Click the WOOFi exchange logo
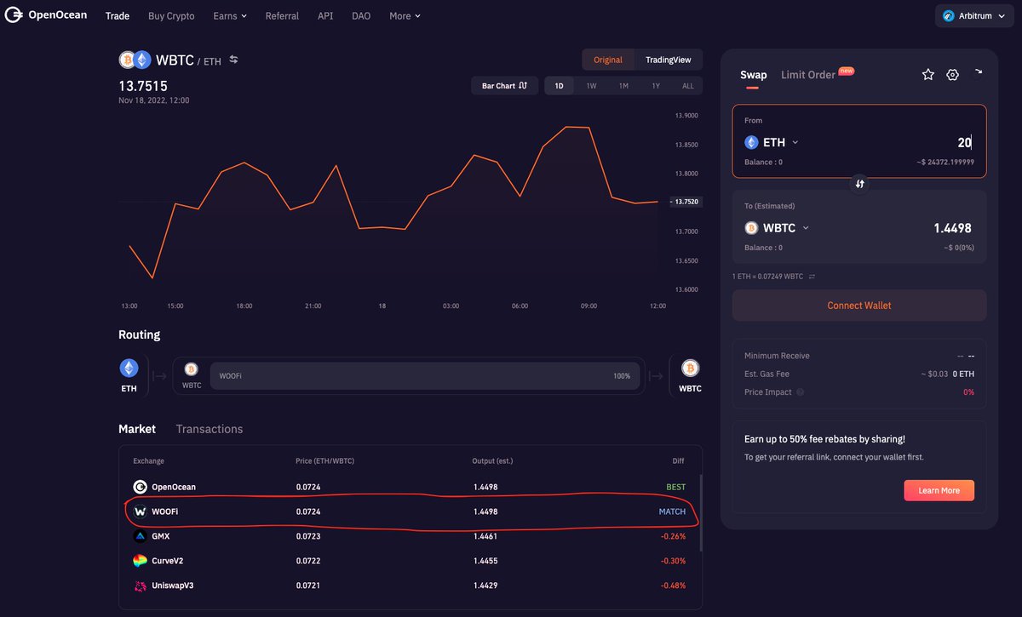 pyautogui.click(x=141, y=511)
